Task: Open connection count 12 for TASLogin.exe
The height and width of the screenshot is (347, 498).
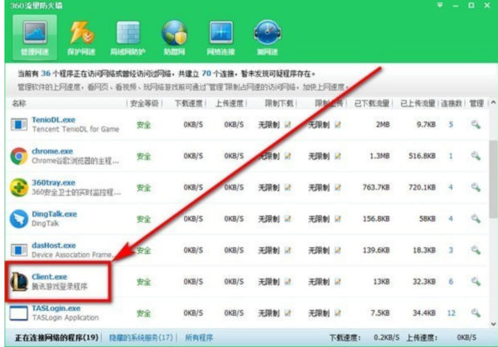Action: [451, 313]
